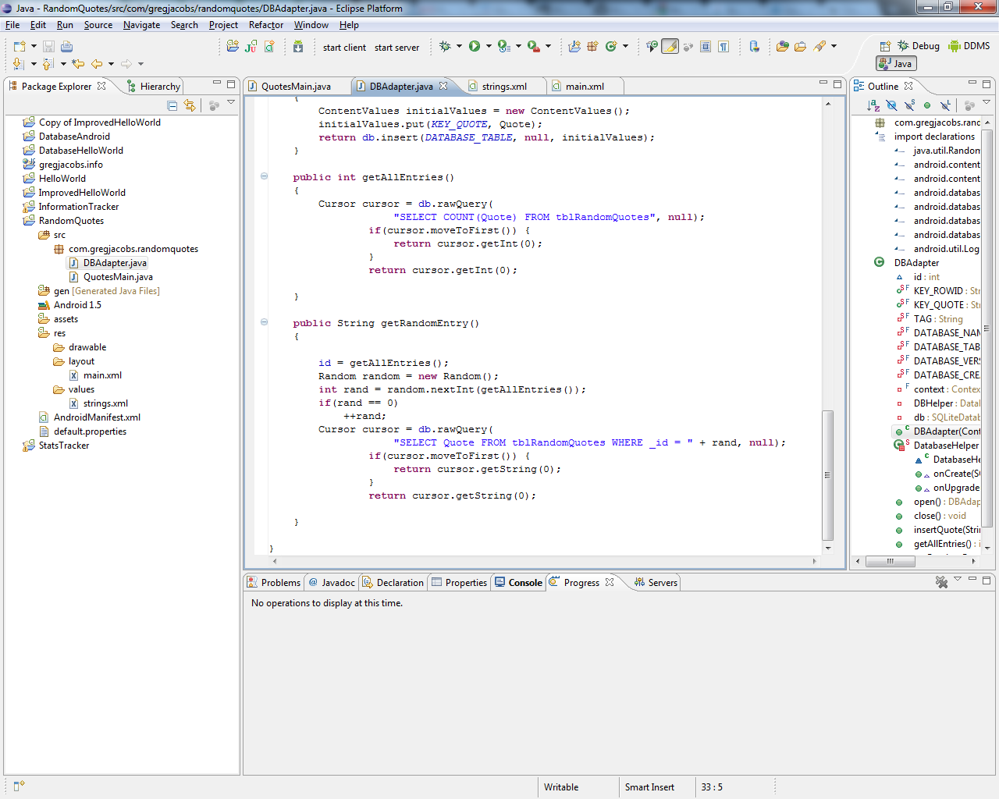Collapse All in Package Explorer
The width and height of the screenshot is (999, 799).
[x=172, y=105]
